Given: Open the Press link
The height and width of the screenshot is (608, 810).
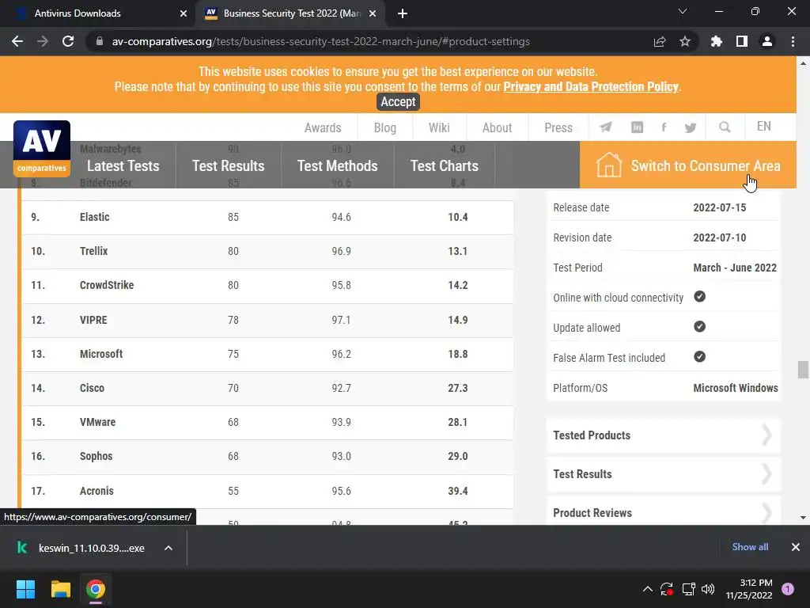Looking at the screenshot, I should pyautogui.click(x=558, y=127).
